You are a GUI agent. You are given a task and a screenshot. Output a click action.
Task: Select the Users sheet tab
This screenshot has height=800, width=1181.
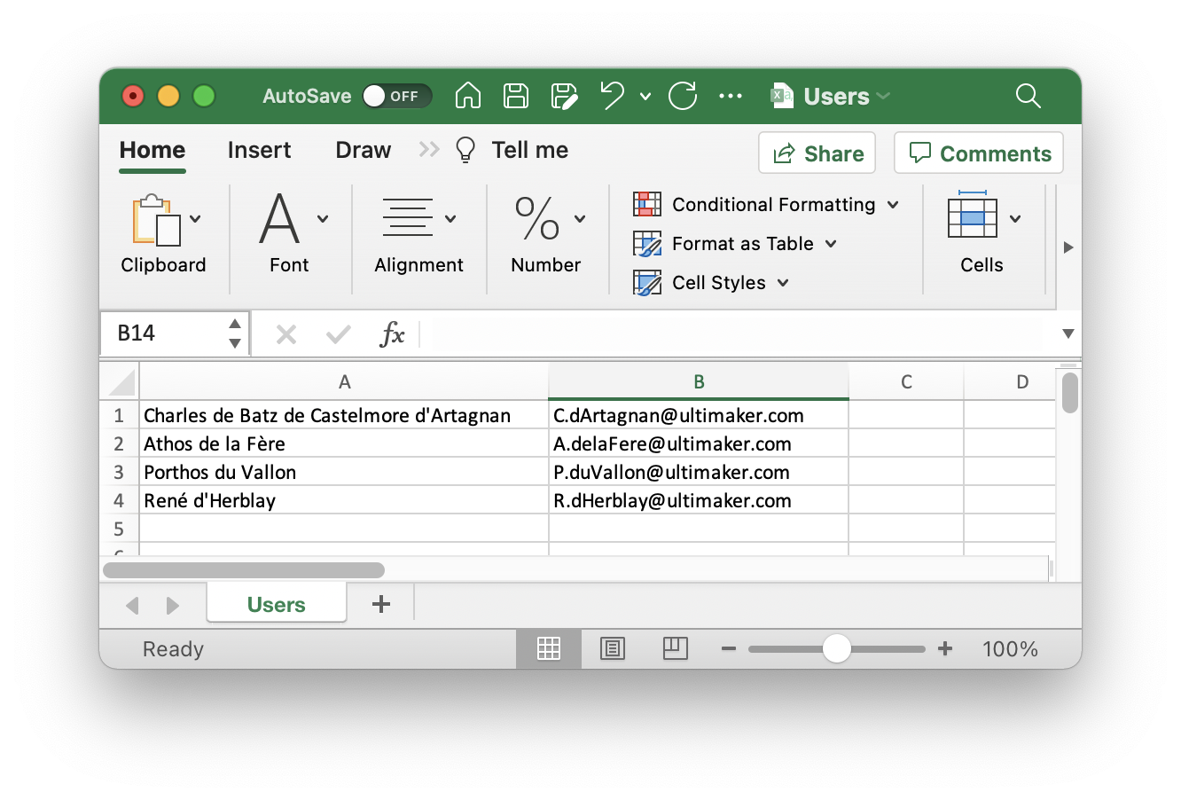click(276, 603)
